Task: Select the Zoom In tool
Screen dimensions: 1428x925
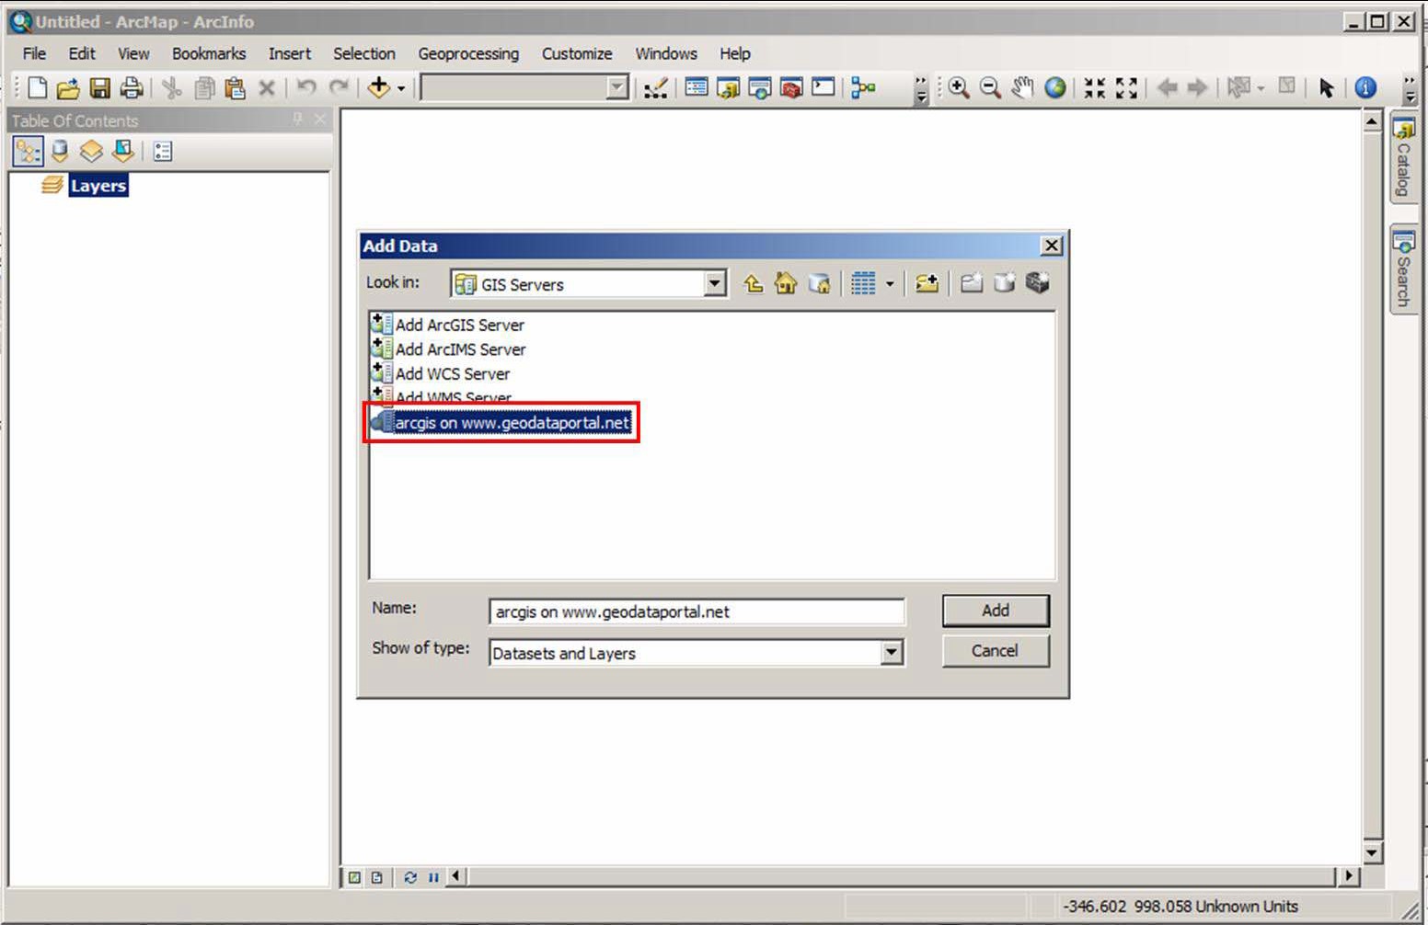Action: click(959, 88)
